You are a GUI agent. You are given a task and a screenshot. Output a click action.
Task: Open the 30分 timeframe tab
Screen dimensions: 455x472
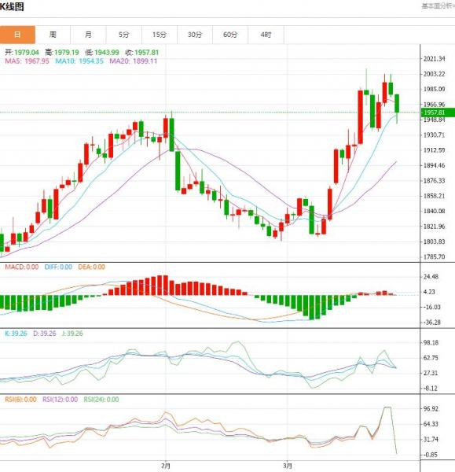pyautogui.click(x=195, y=35)
